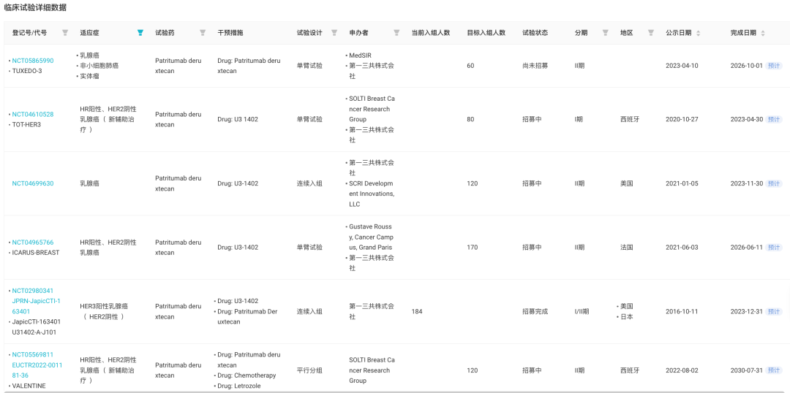The width and height of the screenshot is (790, 393).
Task: Open trial NCT02980341 link
Action: (x=33, y=291)
